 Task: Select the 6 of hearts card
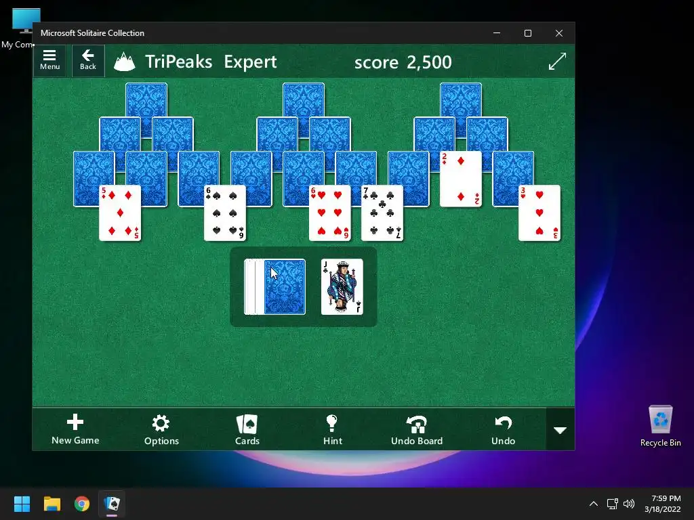coord(330,213)
